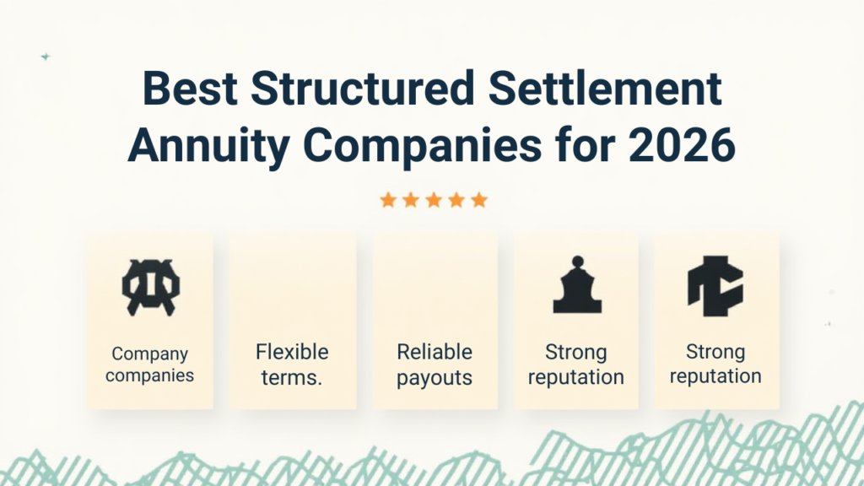Click the crossed emblem icon above Company companies
This screenshot has width=864, height=486.
pos(150,287)
